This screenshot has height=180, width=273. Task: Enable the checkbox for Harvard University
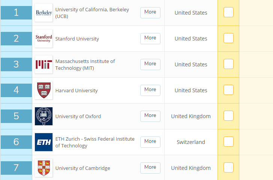[228, 90]
